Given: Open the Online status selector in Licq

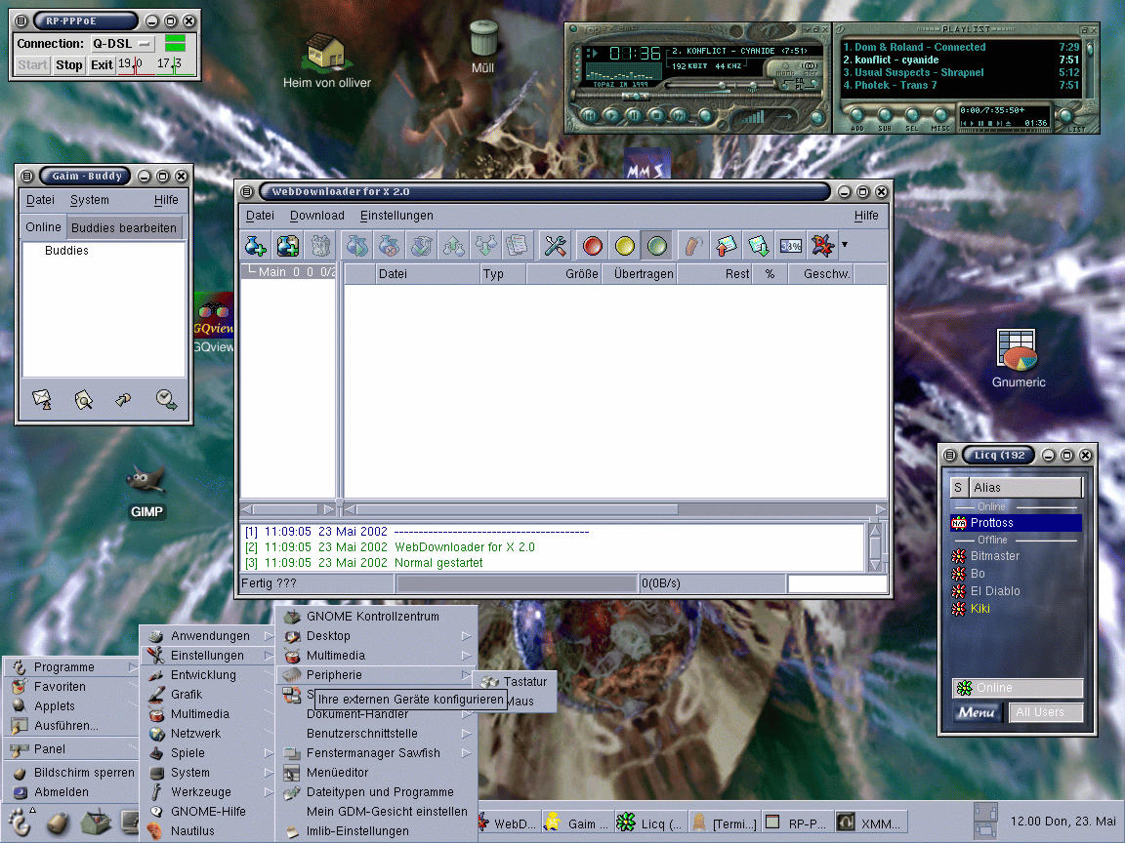Looking at the screenshot, I should click(1017, 688).
